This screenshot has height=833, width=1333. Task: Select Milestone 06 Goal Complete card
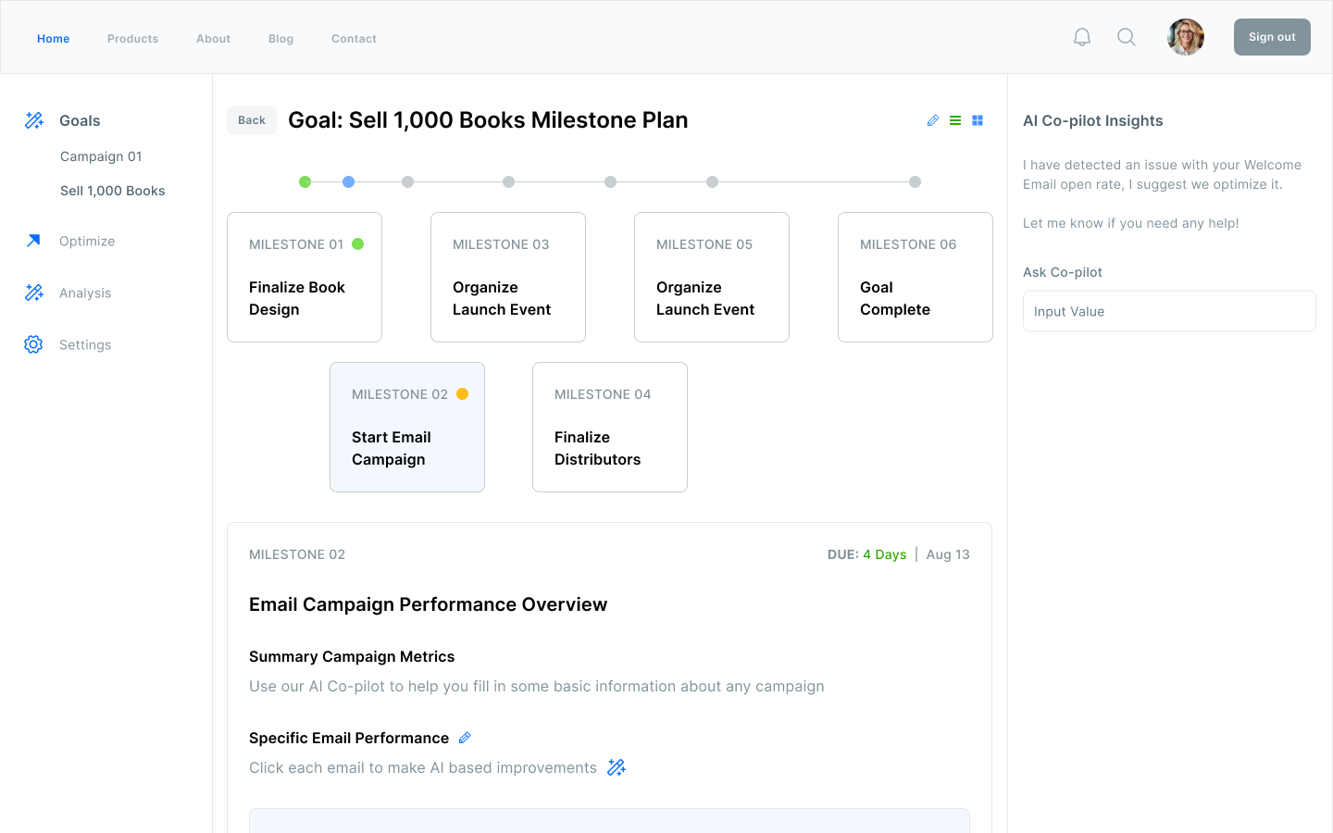click(x=916, y=277)
